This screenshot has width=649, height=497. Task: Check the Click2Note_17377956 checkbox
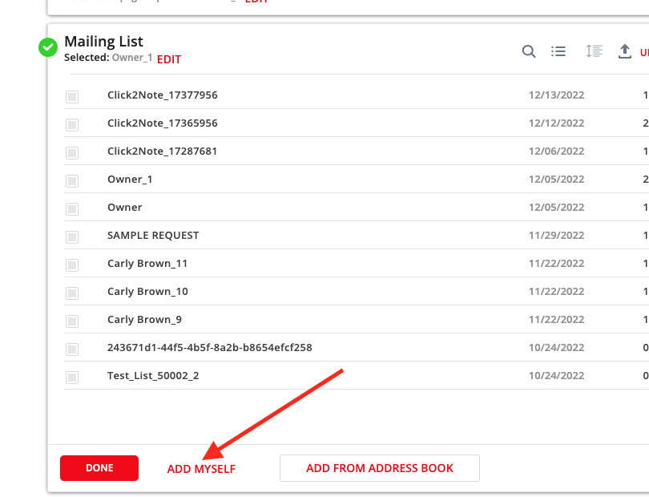[x=72, y=97]
